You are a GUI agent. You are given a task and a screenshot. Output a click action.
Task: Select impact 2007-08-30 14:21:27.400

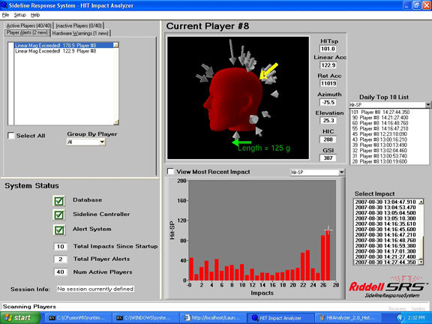(385, 256)
